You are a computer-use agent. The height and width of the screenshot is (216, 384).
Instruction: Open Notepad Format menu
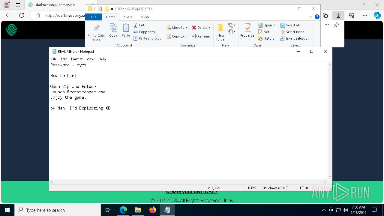77,59
